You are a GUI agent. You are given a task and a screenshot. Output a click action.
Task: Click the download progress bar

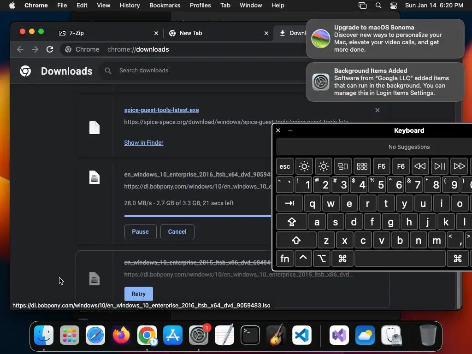pos(198,216)
